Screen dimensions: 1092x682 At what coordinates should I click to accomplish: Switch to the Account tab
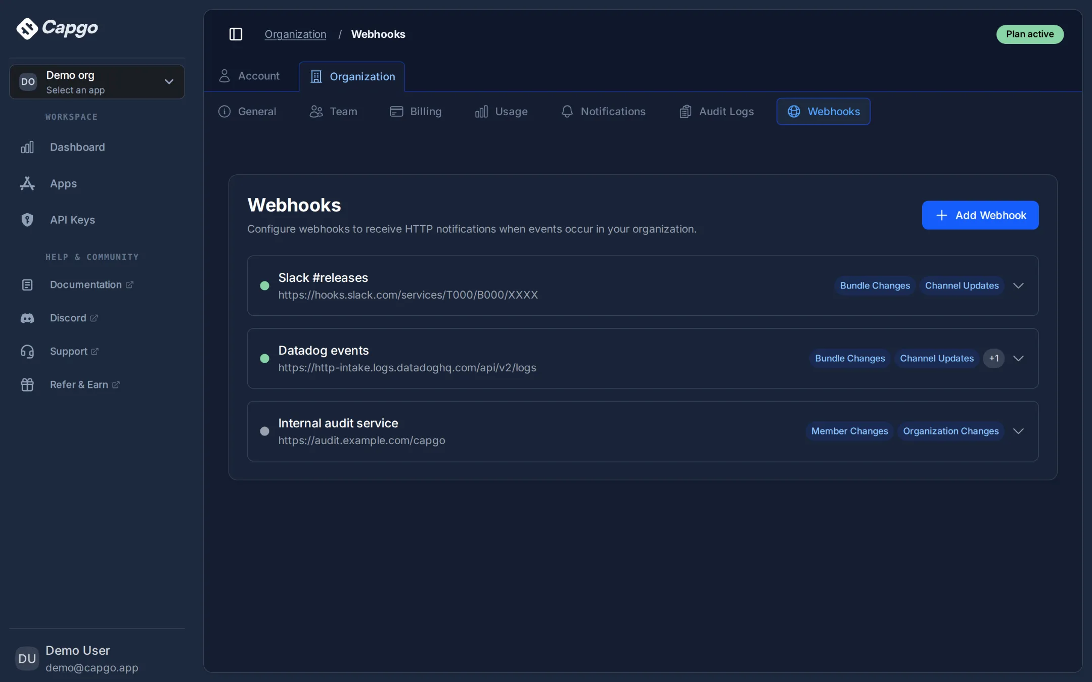click(x=249, y=76)
